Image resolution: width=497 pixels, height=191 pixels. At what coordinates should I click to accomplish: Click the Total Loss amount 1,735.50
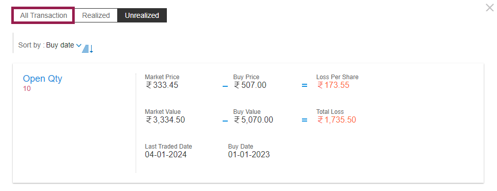(x=337, y=120)
